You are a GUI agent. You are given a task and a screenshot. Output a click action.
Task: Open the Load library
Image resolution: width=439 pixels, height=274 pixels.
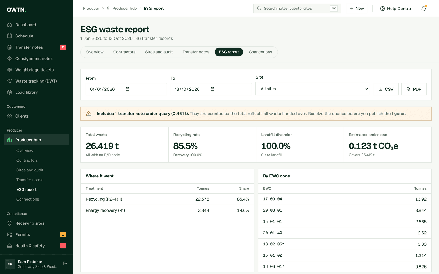[36, 92]
